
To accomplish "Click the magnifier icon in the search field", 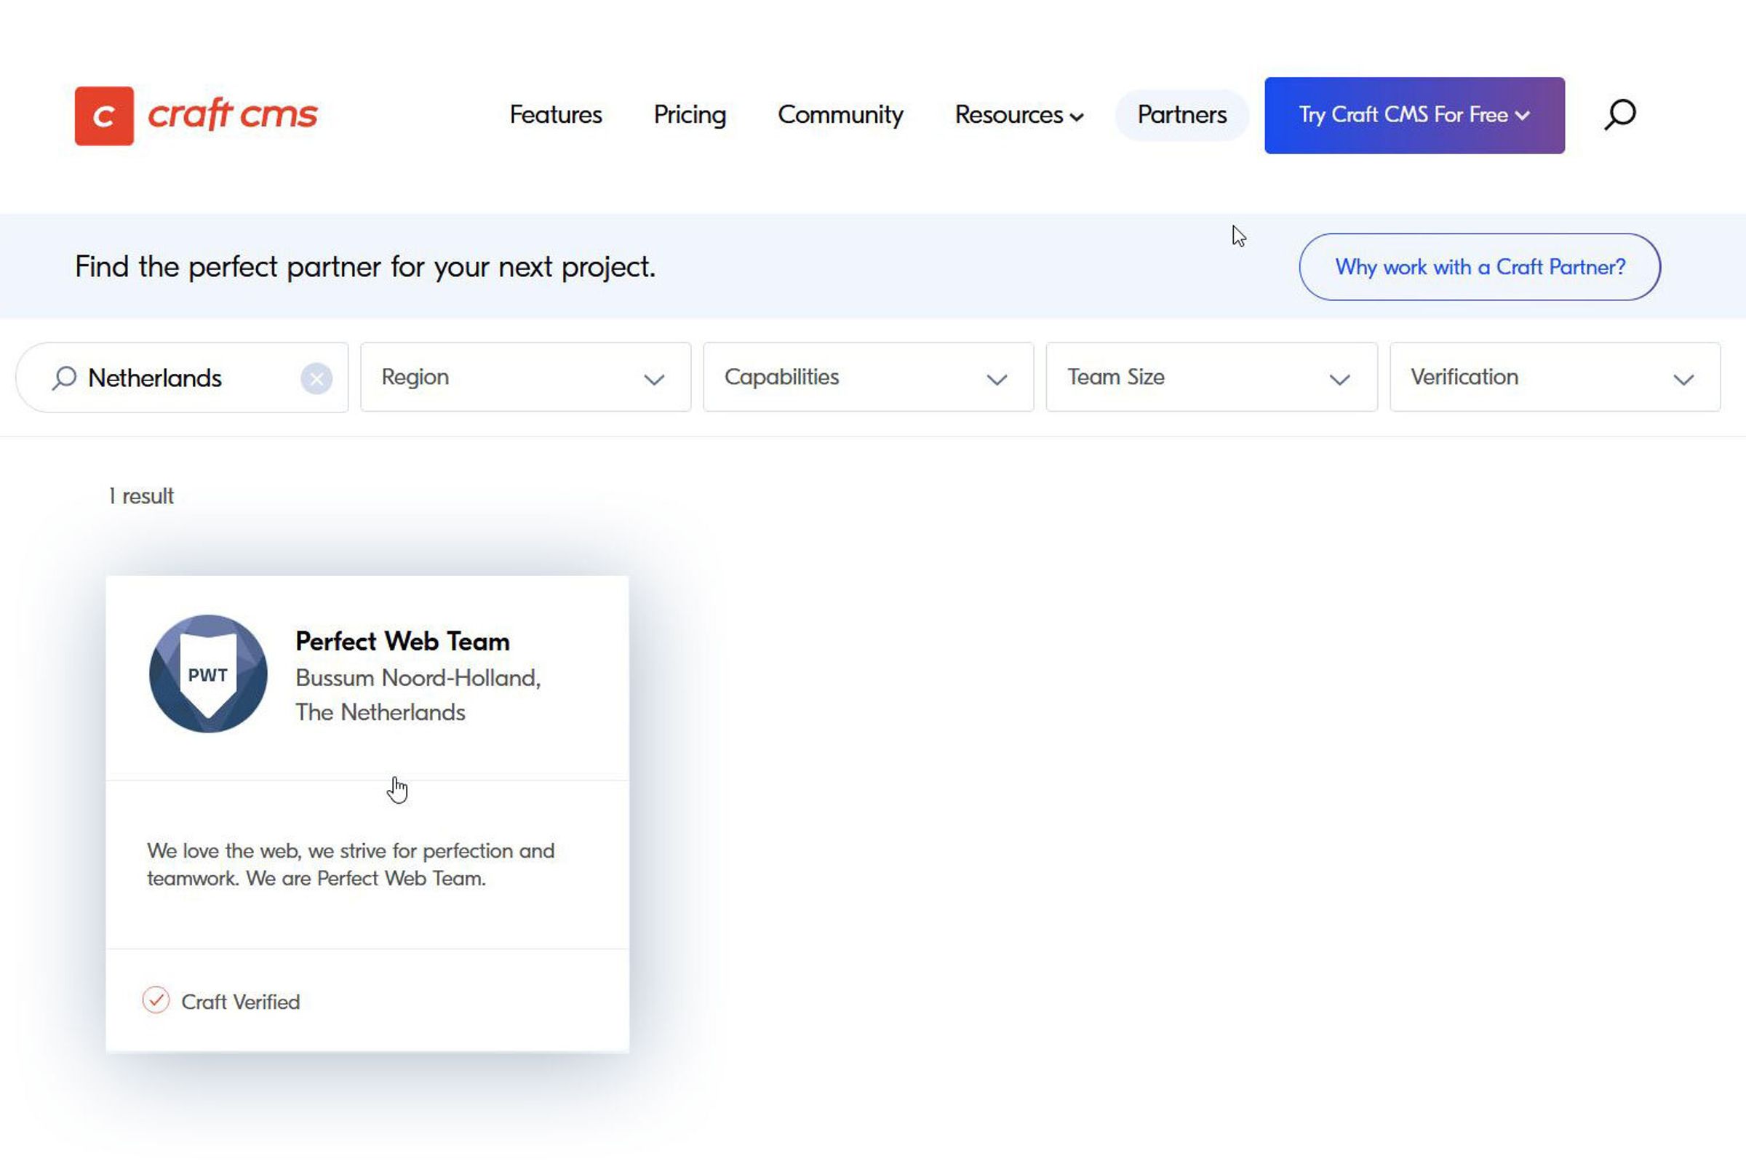I will [x=65, y=378].
